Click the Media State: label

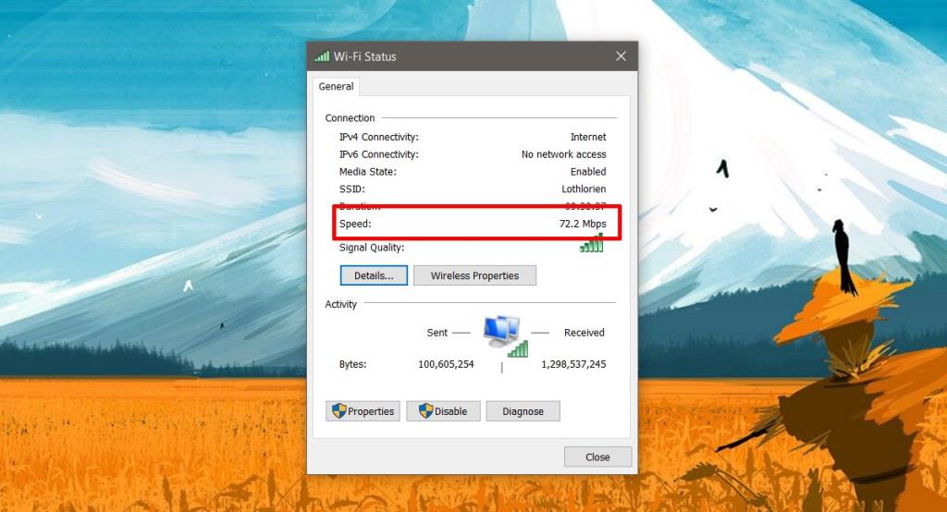368,172
